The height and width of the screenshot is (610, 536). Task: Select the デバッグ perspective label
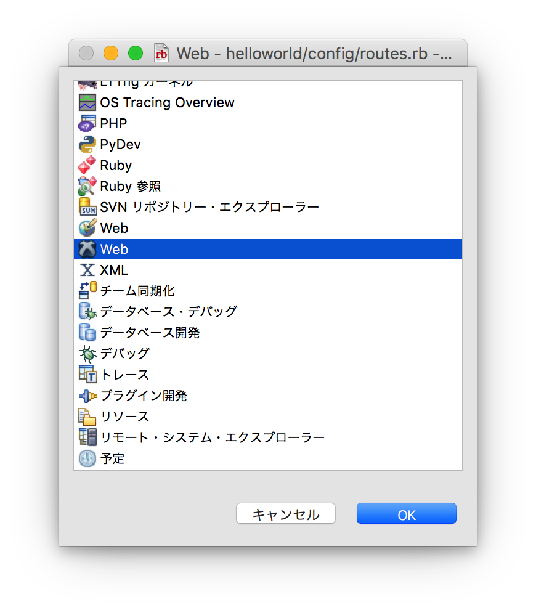tap(125, 354)
